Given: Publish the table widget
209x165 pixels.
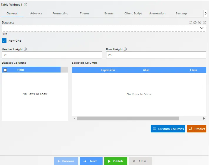Looking at the screenshot, I should 116,161.
